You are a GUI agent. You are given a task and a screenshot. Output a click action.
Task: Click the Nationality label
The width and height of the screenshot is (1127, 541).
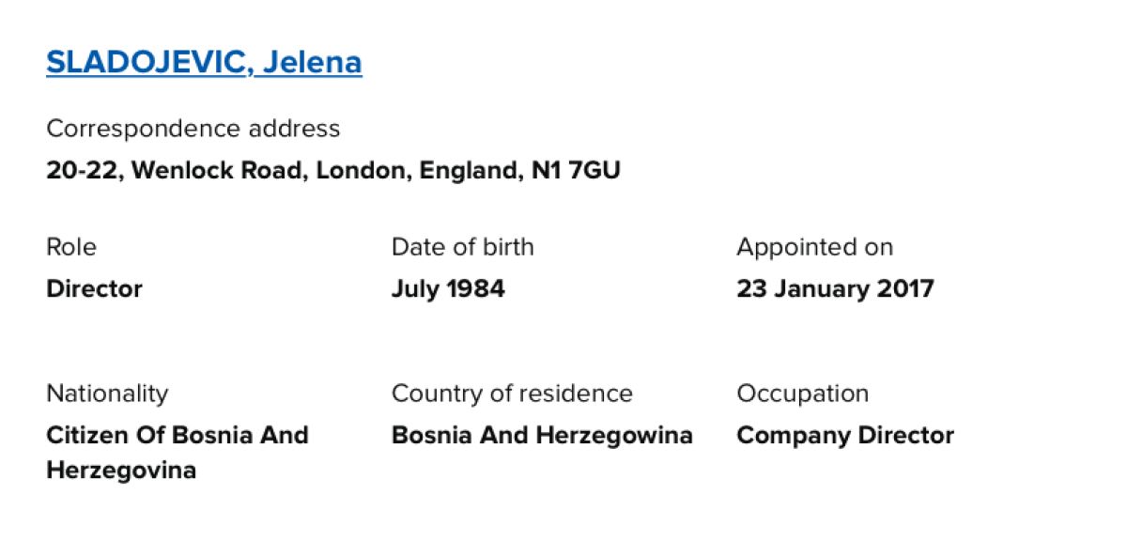pyautogui.click(x=107, y=393)
